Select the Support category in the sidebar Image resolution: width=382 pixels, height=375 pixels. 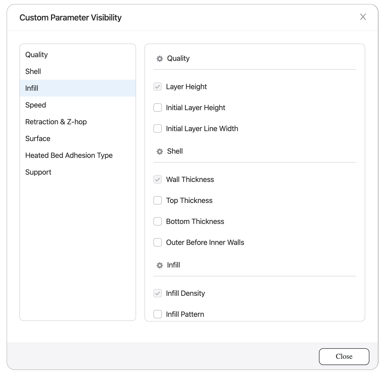38,172
